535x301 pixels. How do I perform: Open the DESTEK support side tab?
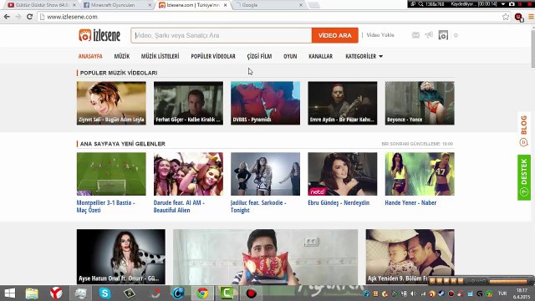point(524,177)
